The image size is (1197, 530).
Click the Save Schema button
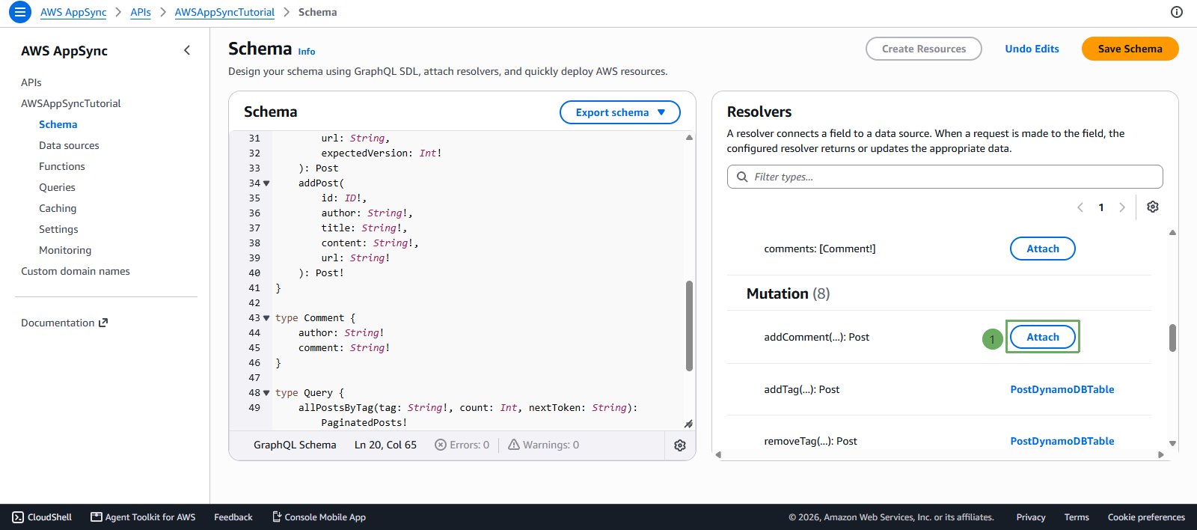[1130, 49]
